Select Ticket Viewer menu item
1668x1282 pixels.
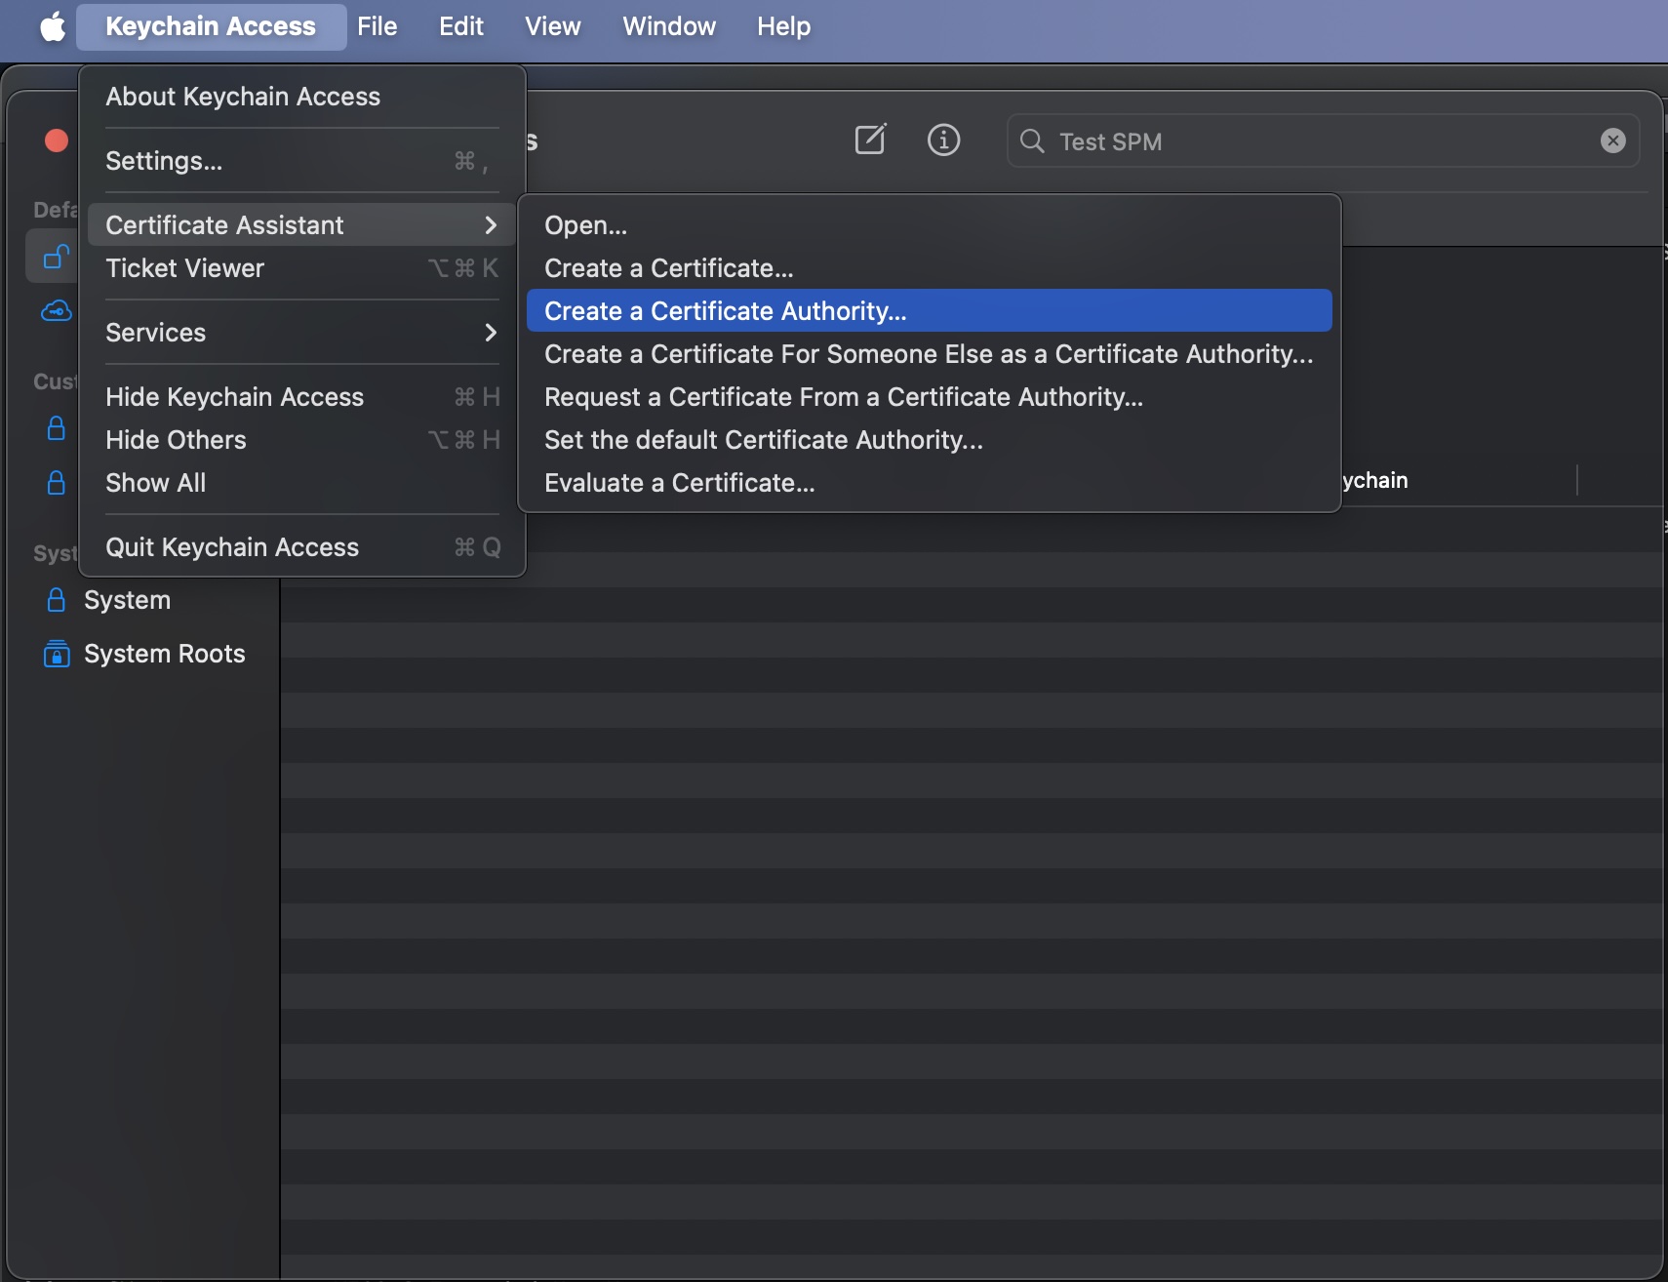pos(302,268)
